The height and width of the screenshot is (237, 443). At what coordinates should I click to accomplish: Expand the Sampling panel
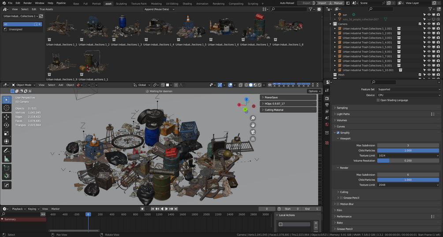pos(386,108)
